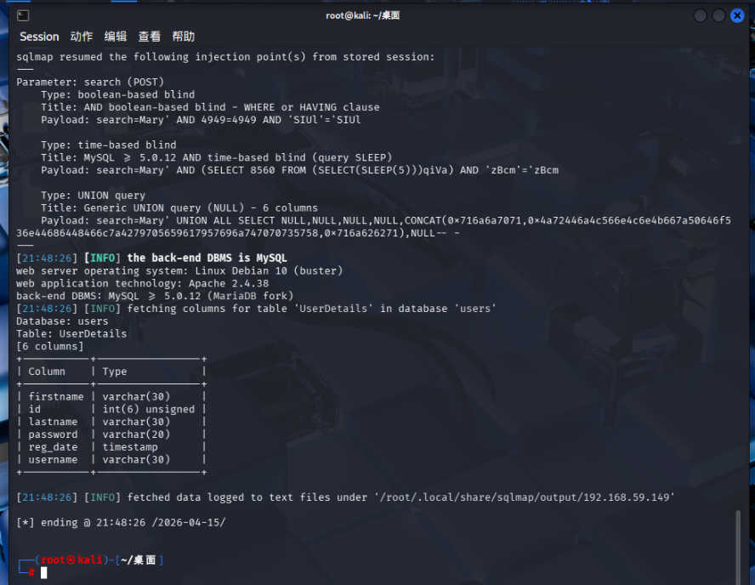This screenshot has height=585, width=755.
Task: Maximize the terminal window
Action: [718, 16]
